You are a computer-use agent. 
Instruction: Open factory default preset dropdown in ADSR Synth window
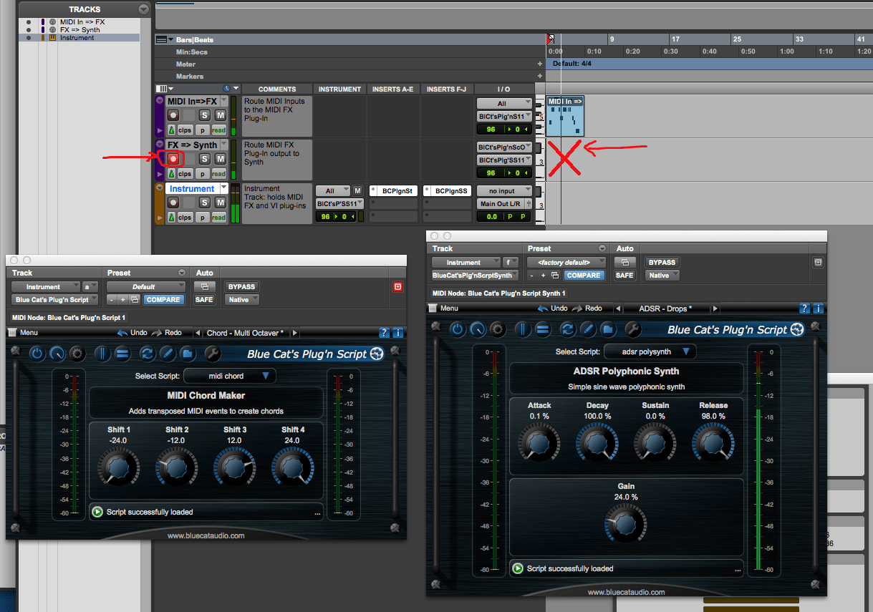click(566, 262)
